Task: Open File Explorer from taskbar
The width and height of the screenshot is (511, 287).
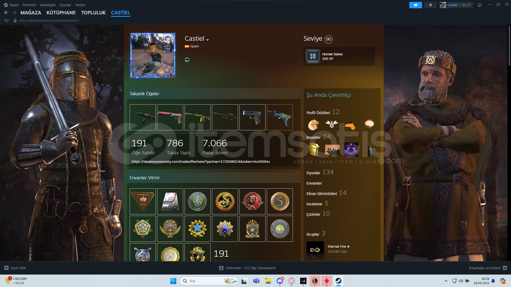Action: [268, 281]
